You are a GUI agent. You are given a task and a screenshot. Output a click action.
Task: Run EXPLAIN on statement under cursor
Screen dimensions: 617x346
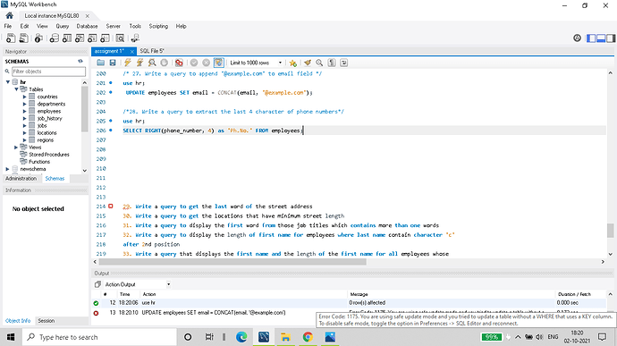[x=152, y=63]
